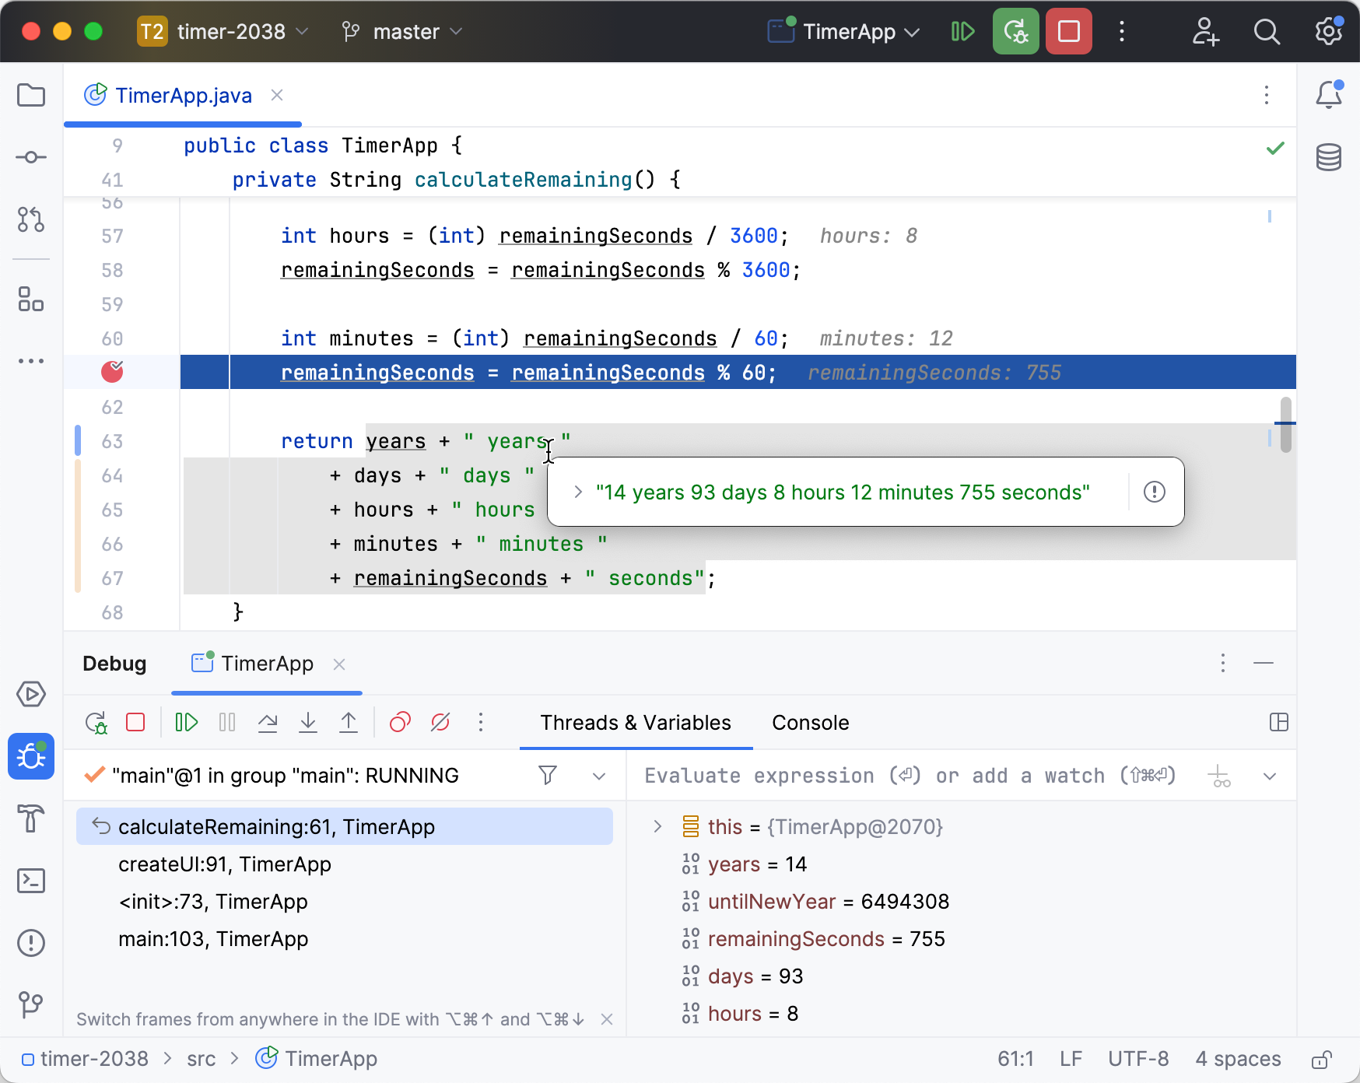
Task: Rerun the TimerApp debug configuration
Action: (x=1015, y=31)
